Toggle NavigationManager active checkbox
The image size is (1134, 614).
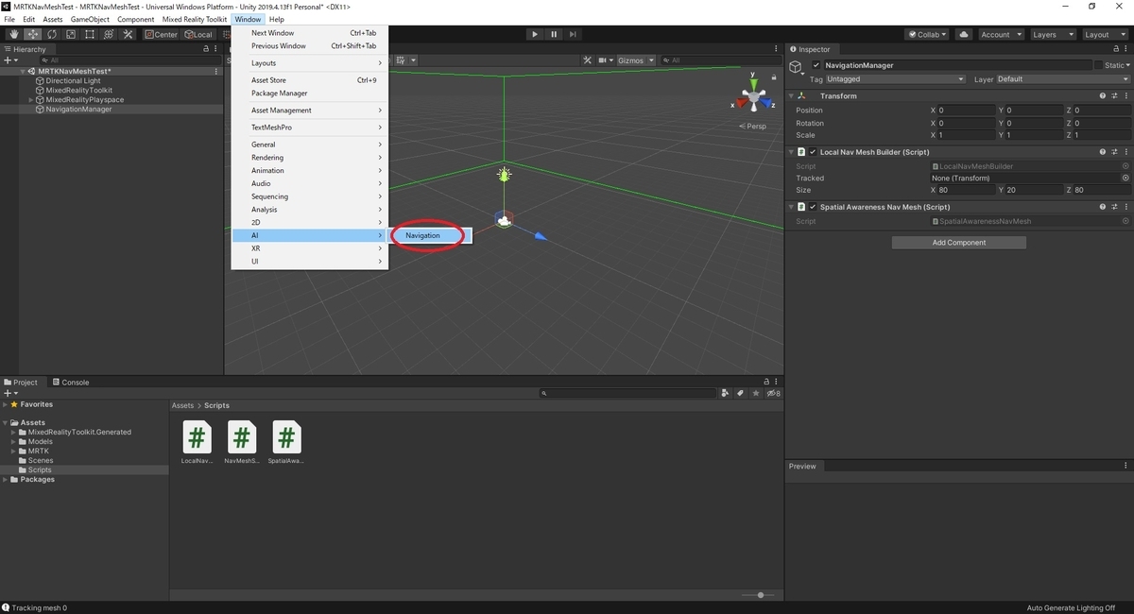coord(817,65)
